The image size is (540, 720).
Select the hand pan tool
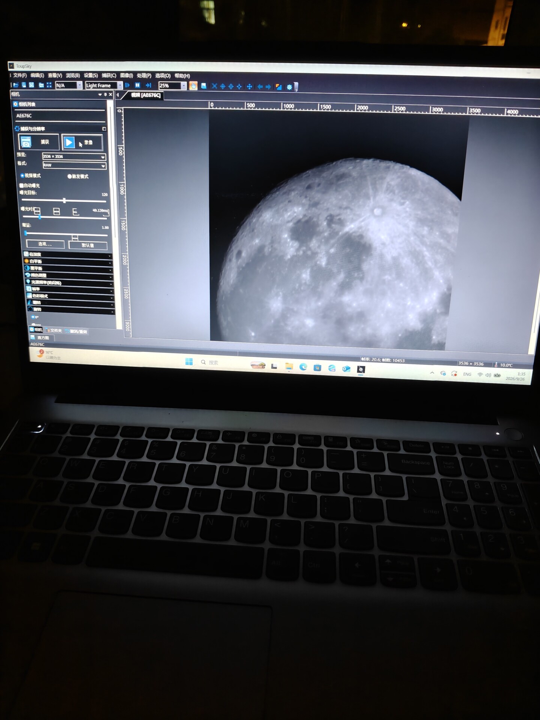coord(193,86)
